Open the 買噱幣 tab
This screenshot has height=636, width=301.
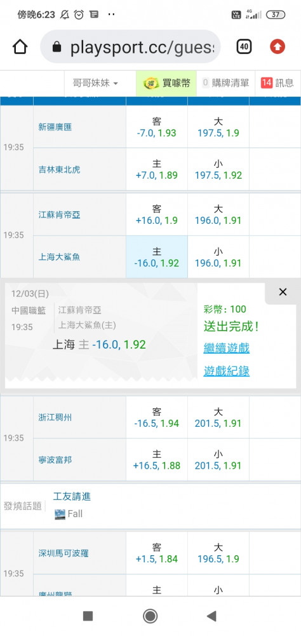(166, 83)
